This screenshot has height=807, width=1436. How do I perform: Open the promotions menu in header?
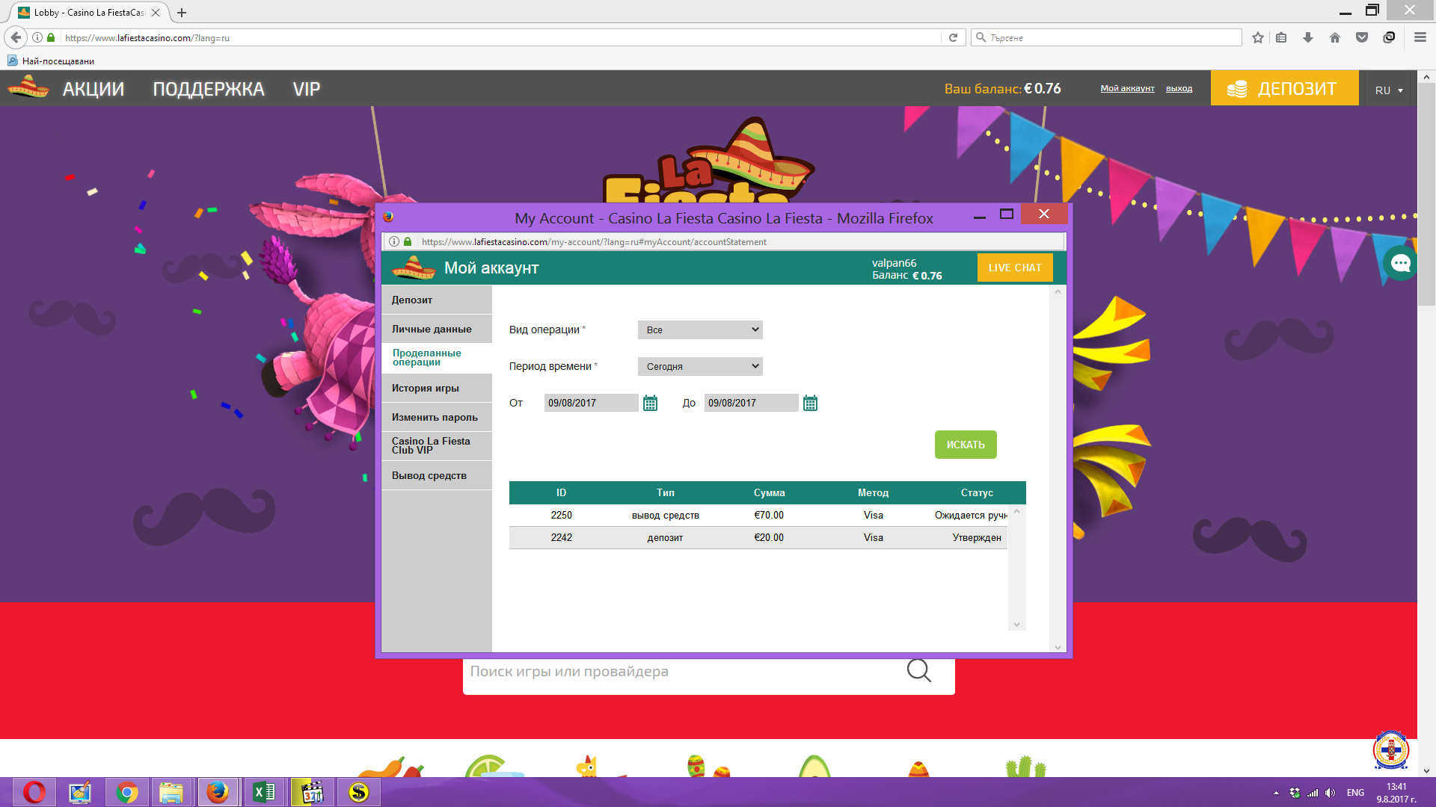(93, 89)
